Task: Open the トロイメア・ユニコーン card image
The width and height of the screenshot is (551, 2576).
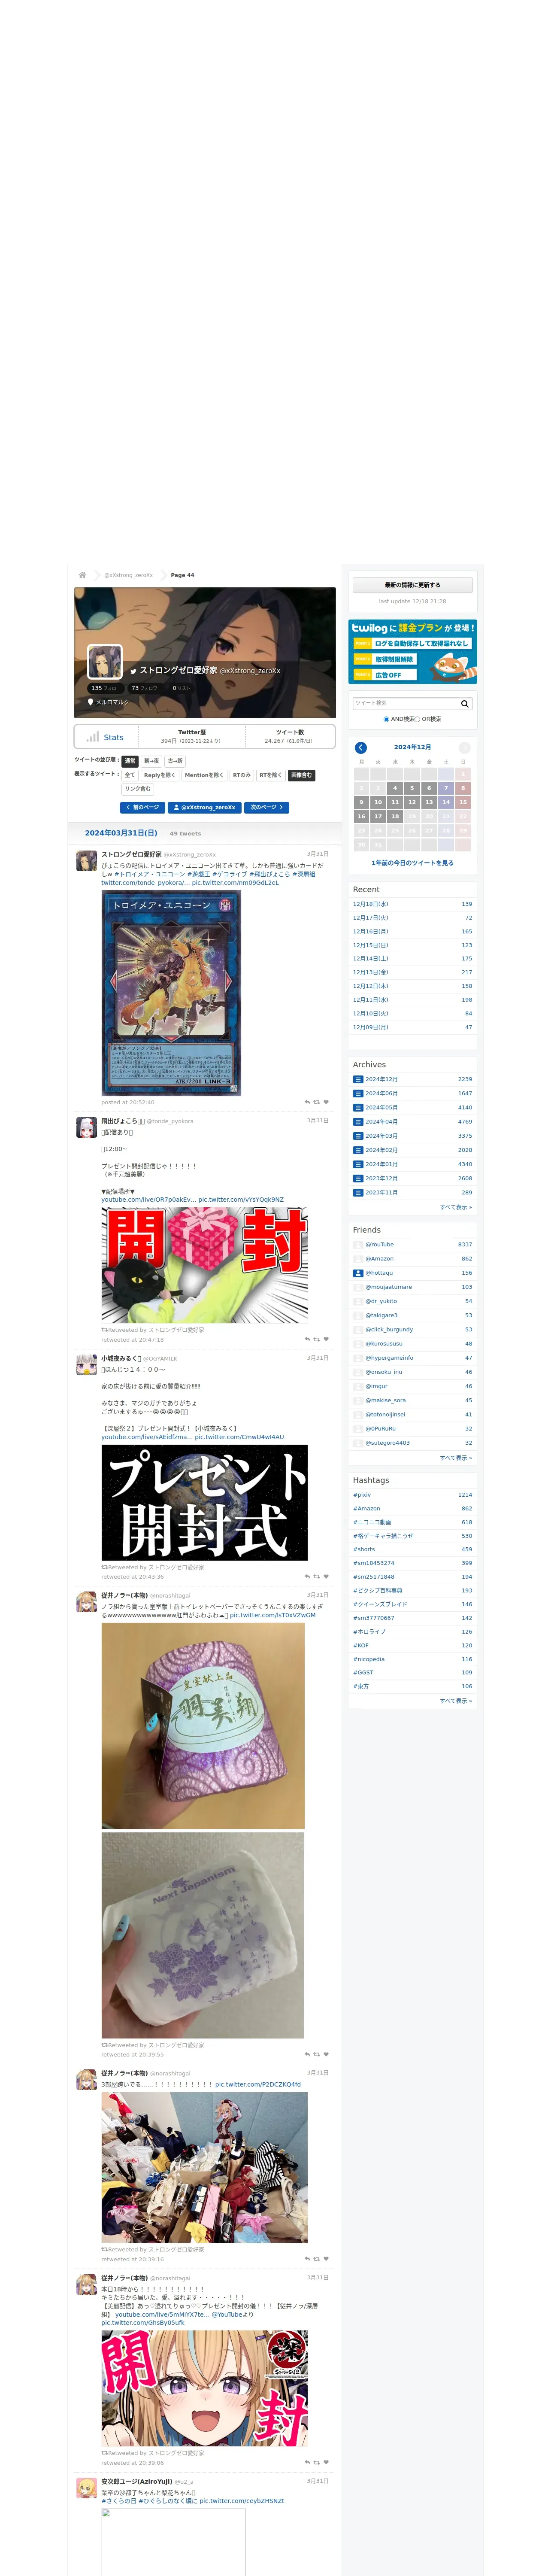Action: coord(171,992)
